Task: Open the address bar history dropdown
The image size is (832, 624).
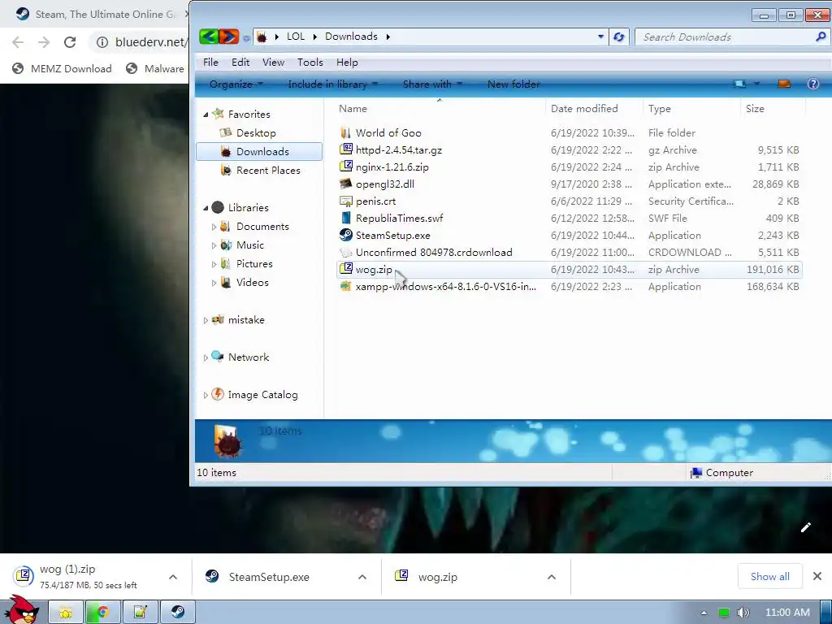Action: (x=600, y=37)
